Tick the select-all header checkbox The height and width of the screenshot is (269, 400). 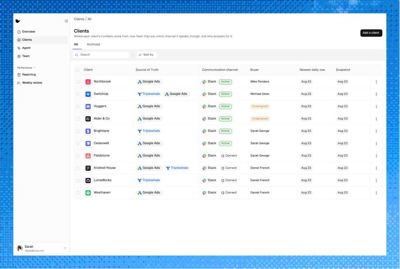78,70
